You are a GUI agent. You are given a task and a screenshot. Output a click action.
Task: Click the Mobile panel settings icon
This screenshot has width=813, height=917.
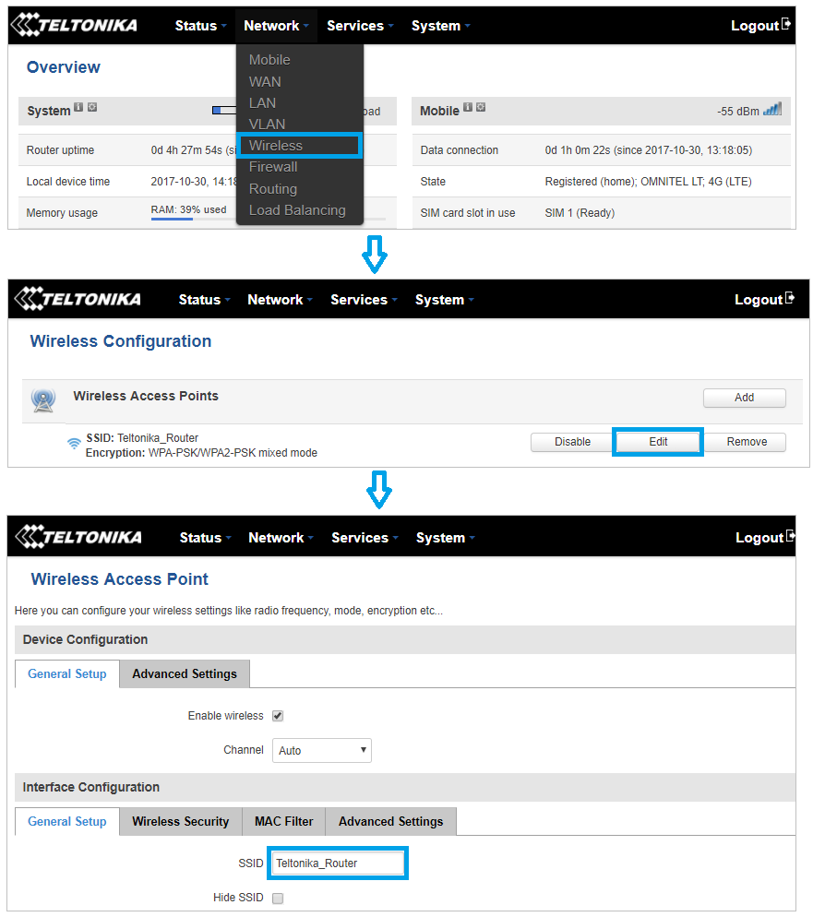point(481,108)
